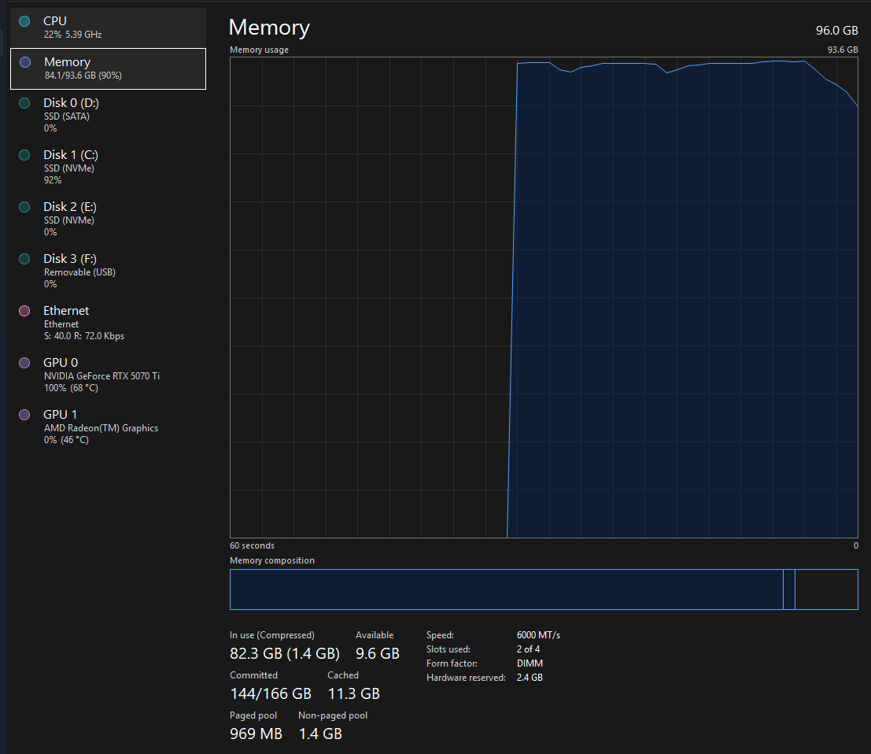Click the CPU circle icon in sidebar
Viewport: 871px width, 754px height.
(x=24, y=21)
